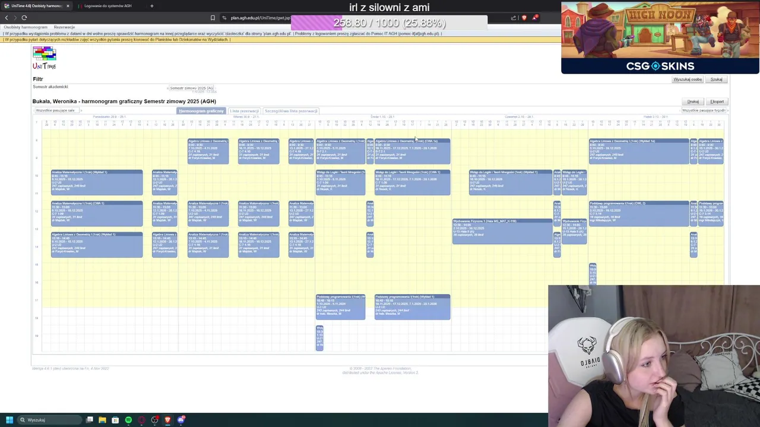The width and height of the screenshot is (760, 427).
Task: Click the bookmark icon in address bar
Action: pos(213,18)
